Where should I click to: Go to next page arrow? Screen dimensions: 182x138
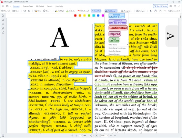(x=77, y=136)
